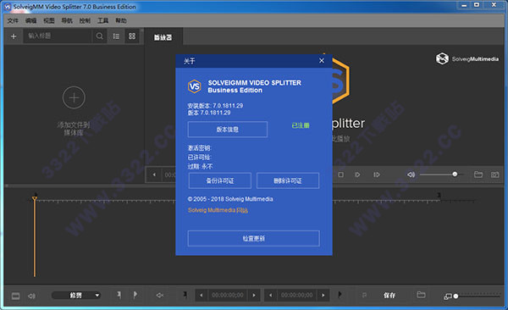Screen dimensions: 508x310
Task: Click the next frame step icon
Action: click(x=357, y=174)
